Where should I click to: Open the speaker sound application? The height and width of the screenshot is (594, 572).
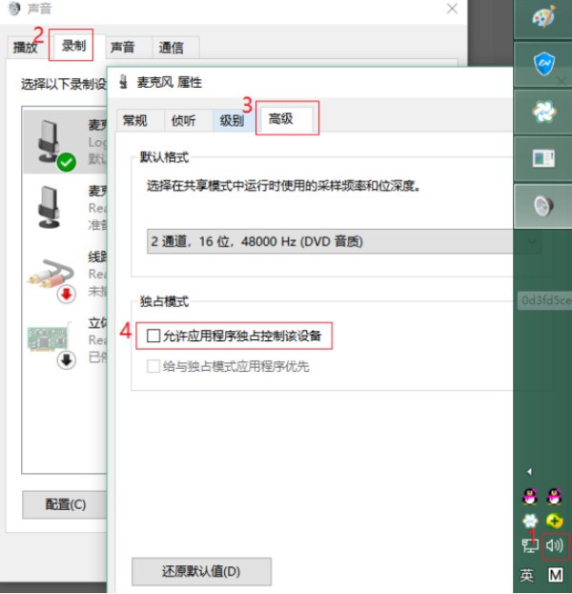(544, 206)
